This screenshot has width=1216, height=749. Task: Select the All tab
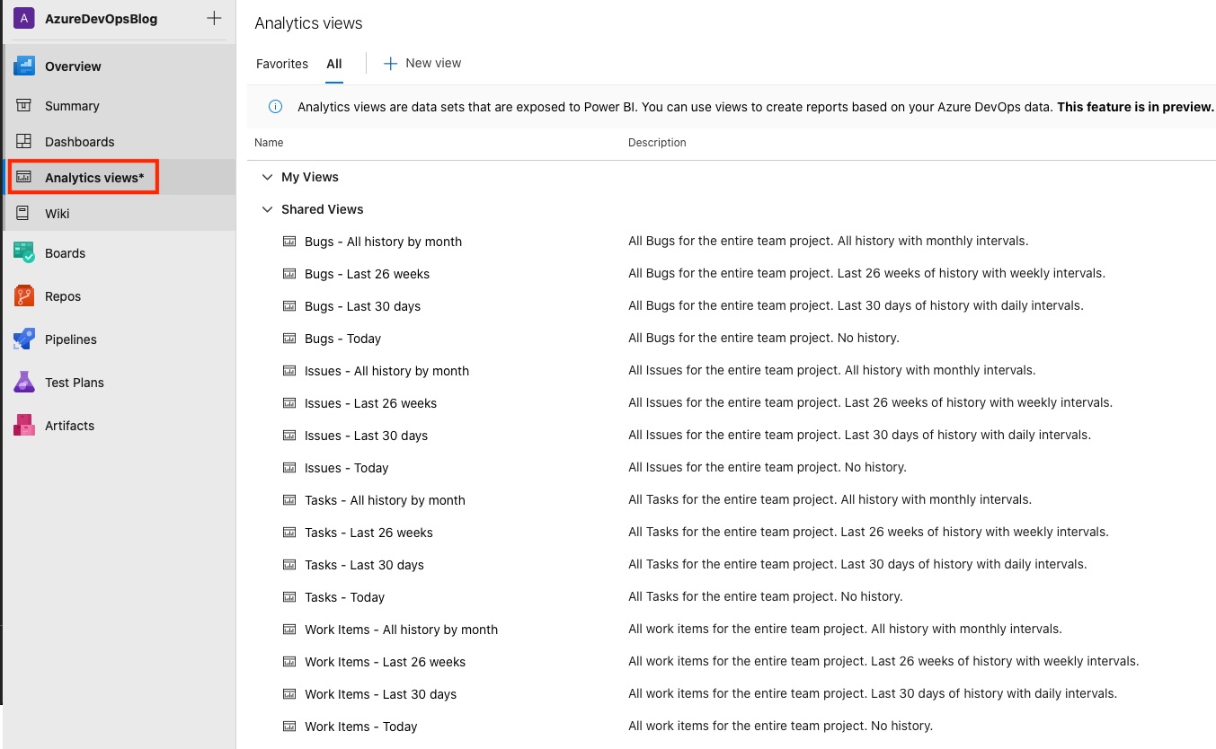[x=334, y=64]
